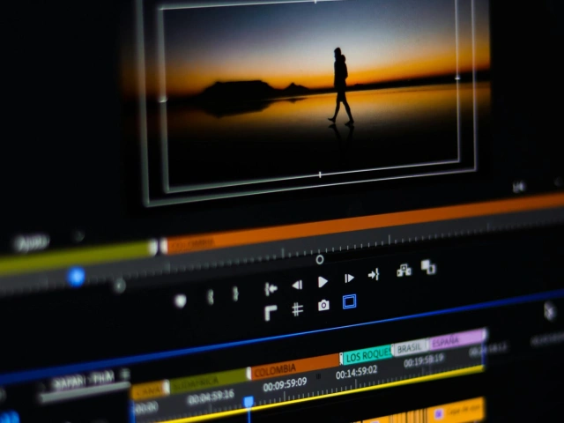Click the blue playhead on timeline ruler

tap(249, 402)
